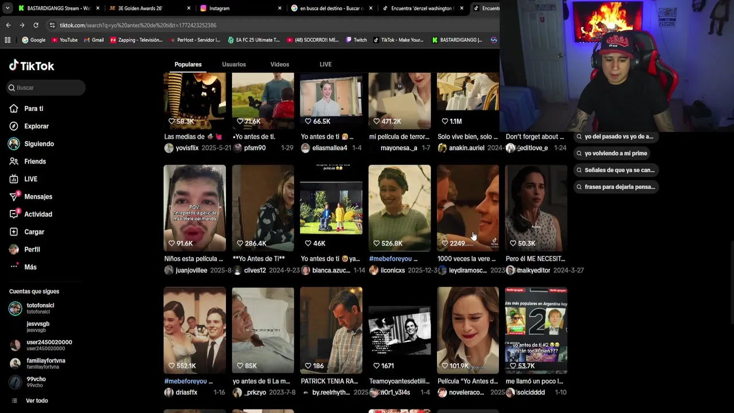
Task: Open the video with 91.6K likes
Action: coord(194,208)
